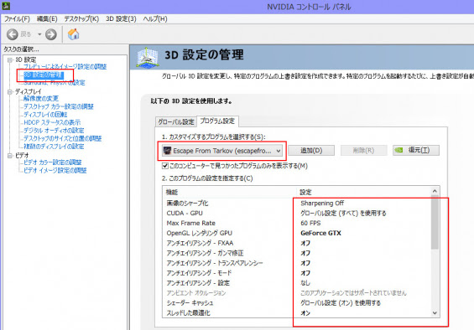Open デジタル オーディオの設定 link
Screen dimensions: 474x330
[54, 131]
